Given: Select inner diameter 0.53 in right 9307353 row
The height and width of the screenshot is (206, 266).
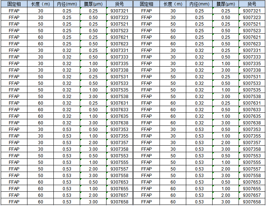Looking at the screenshot, I should 199,130.
